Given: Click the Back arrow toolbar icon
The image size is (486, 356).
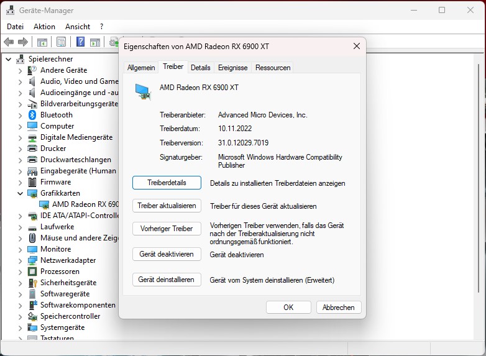Looking at the screenshot, I should (9, 42).
